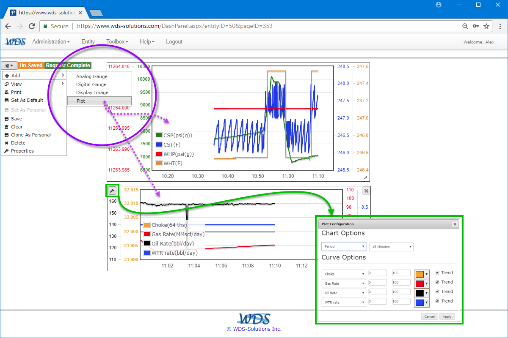Close the Plot Configuration dialog

(455, 224)
